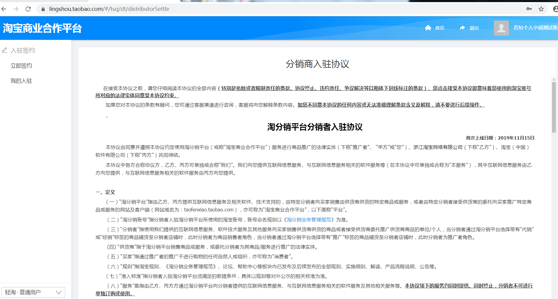Open the 《淘分销业务管理规范》 hyperlink
The height and width of the screenshot is (299, 558).
point(309,220)
